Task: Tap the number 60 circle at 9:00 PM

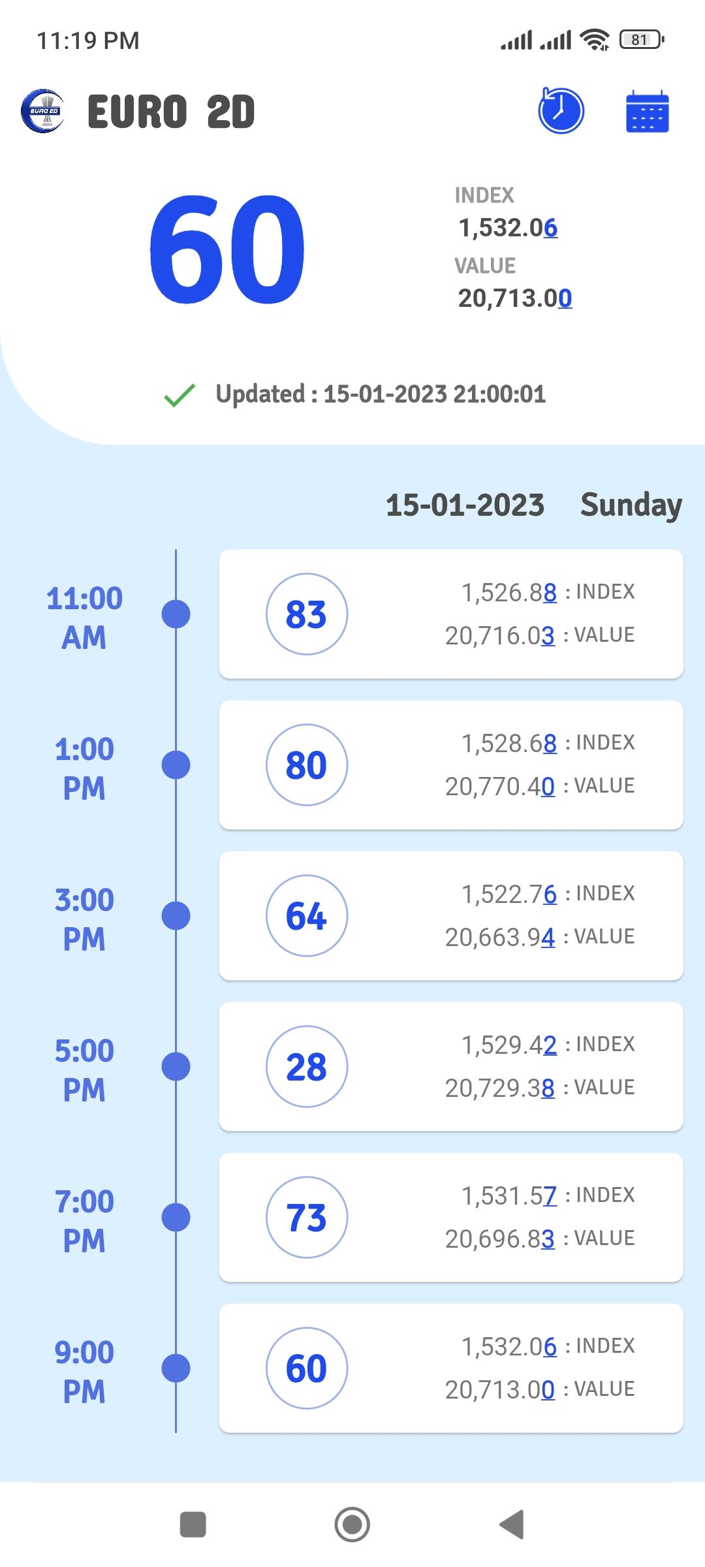Action: point(306,1368)
